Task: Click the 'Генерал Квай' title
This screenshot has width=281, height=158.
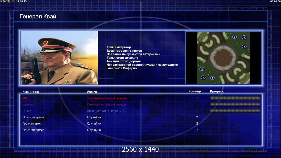Action: (x=38, y=17)
